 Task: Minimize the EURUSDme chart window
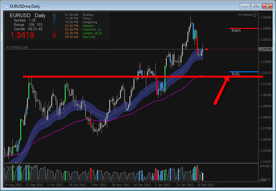245,6
